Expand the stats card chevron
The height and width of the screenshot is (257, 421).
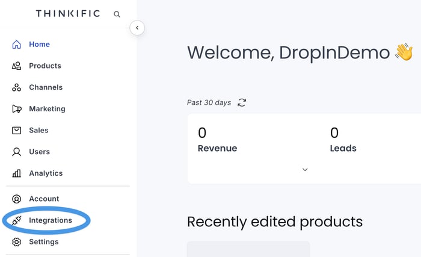coord(305,170)
